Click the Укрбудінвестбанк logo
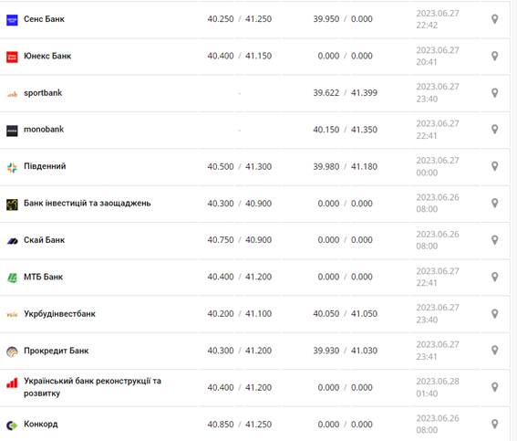This screenshot has height=441, width=517. (12, 315)
